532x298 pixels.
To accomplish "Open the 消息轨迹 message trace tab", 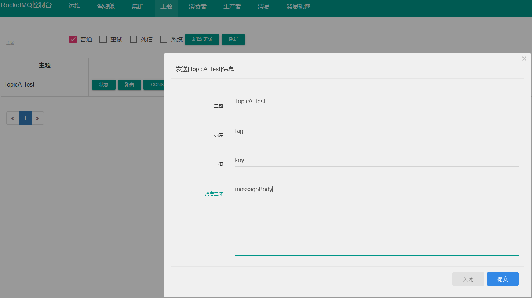I will pos(298,6).
